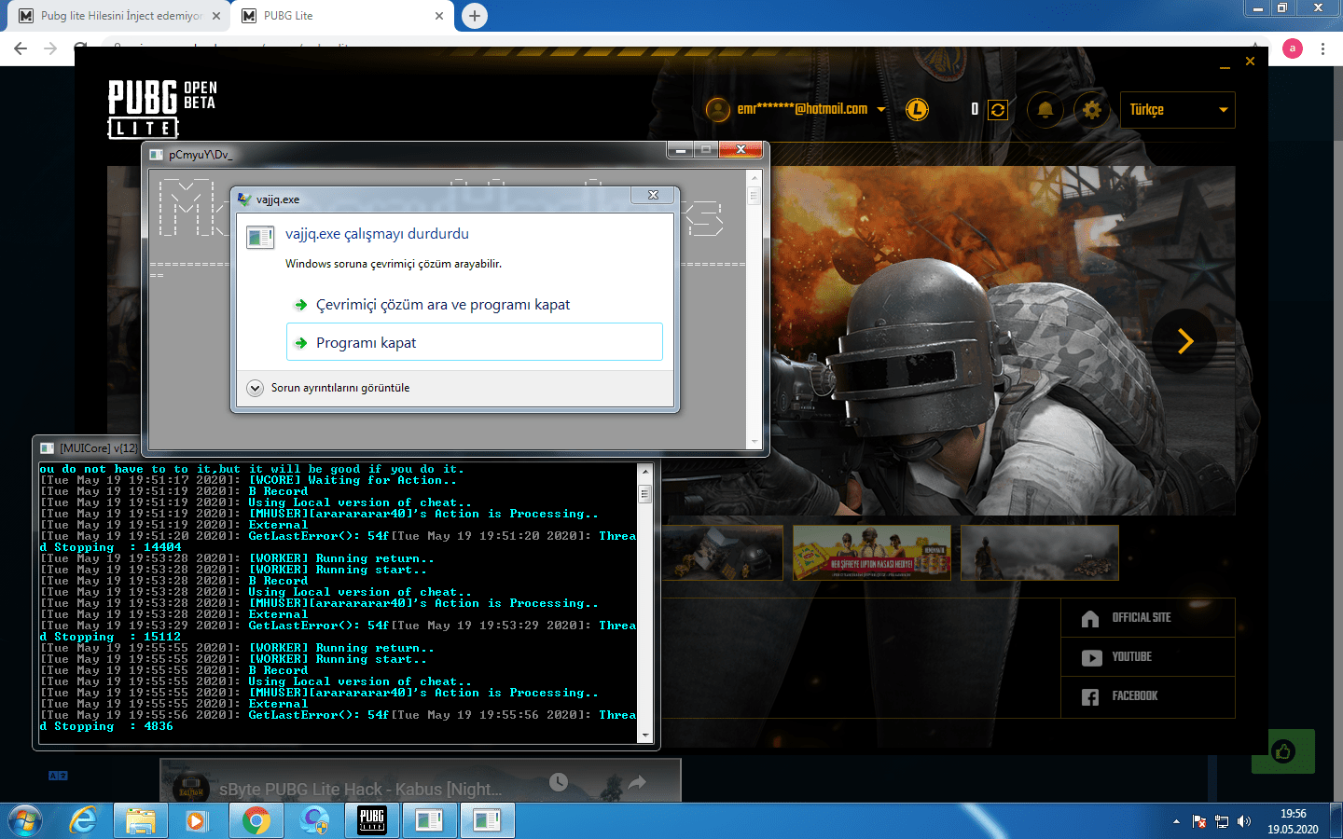
Task: Switch to Chrome from the taskbar
Action: [x=256, y=820]
